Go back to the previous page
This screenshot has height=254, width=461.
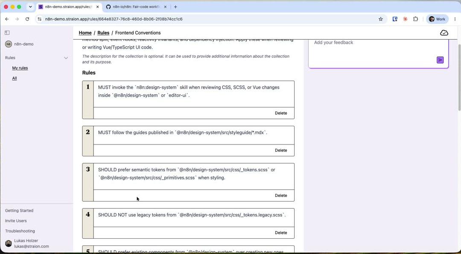(7, 19)
